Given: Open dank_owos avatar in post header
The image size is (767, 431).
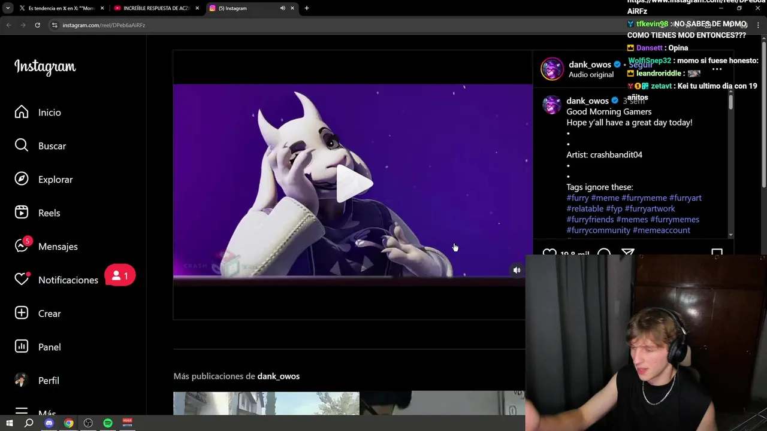Looking at the screenshot, I should point(552,69).
